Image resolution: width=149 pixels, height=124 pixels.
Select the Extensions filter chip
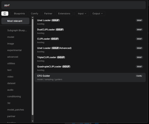point(64,14)
